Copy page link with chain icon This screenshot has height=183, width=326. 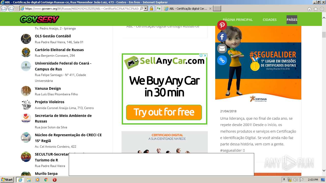pos(222,60)
